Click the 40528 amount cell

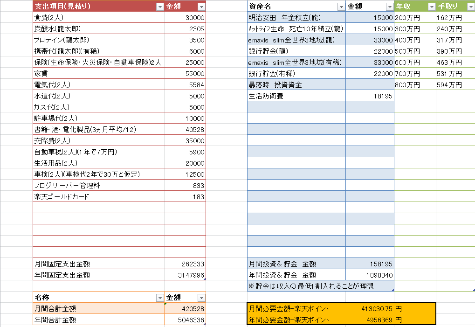click(x=185, y=130)
